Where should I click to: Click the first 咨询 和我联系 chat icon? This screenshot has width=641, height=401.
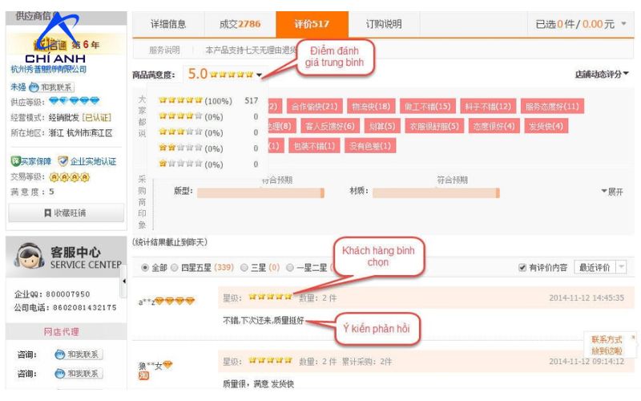coord(59,354)
